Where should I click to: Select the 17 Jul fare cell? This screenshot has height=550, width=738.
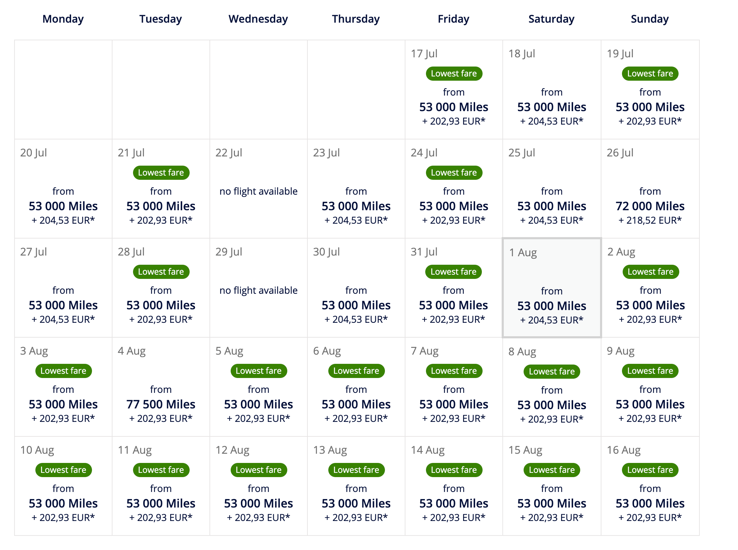(454, 90)
